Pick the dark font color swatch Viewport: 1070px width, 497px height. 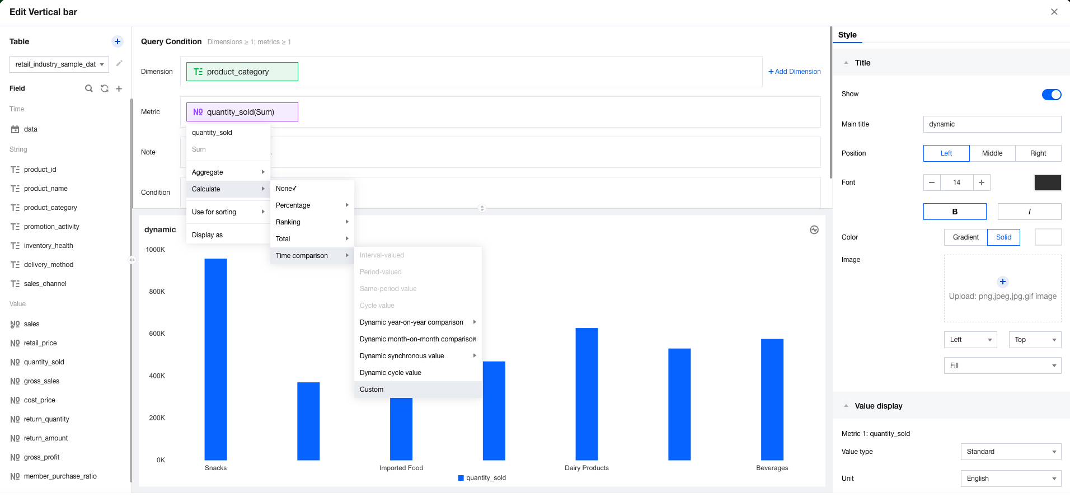[x=1048, y=182]
